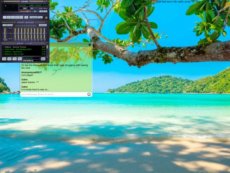
Task: Click the playlist mini Next button
Action: 31,61
